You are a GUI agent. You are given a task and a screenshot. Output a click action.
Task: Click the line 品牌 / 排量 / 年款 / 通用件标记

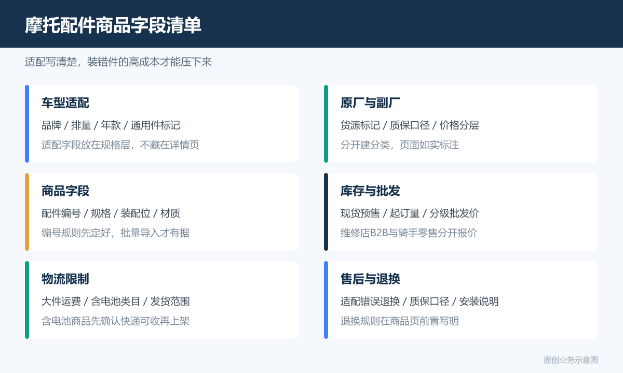point(111,125)
